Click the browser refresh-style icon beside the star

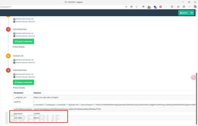tap(131, 7)
